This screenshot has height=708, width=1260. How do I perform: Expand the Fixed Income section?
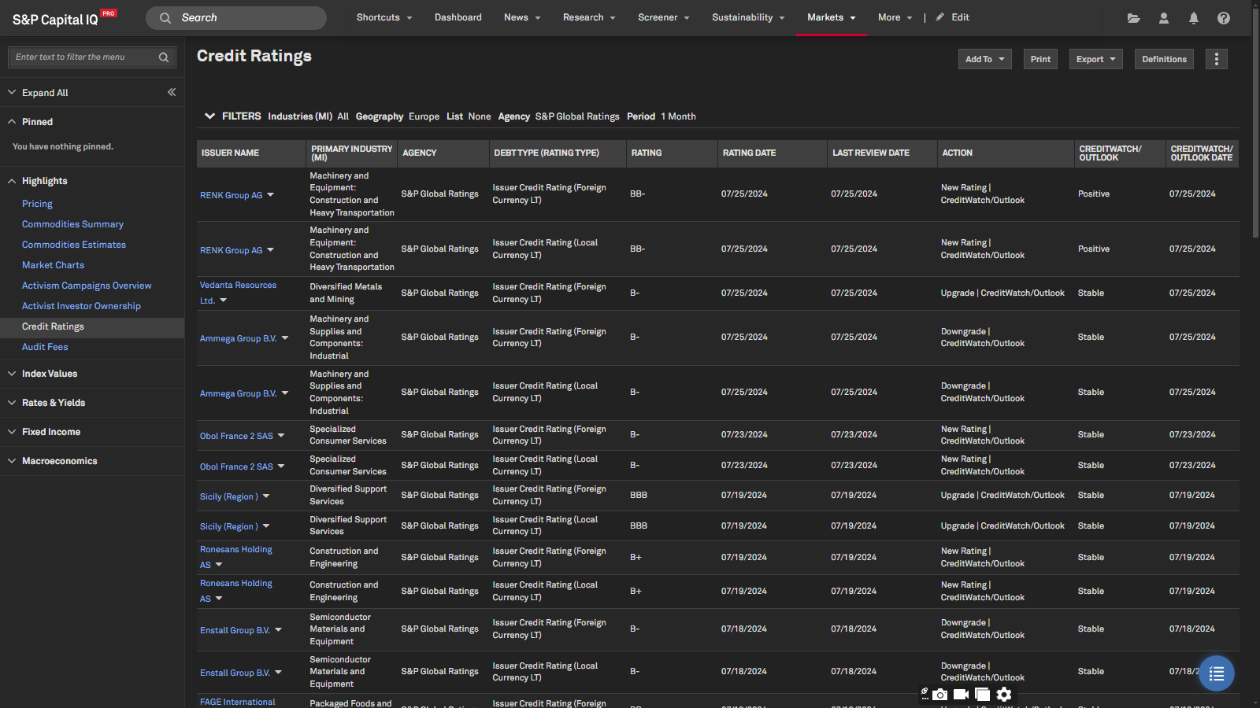[x=51, y=432]
